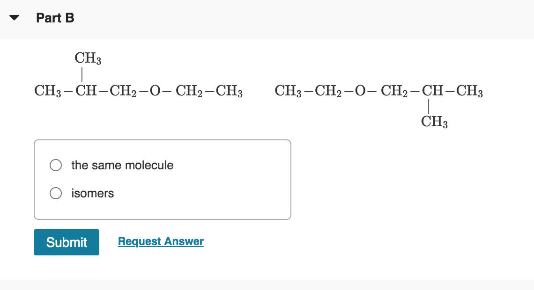
Task: Click the CH3 branch in the right structure
Action: (435, 123)
